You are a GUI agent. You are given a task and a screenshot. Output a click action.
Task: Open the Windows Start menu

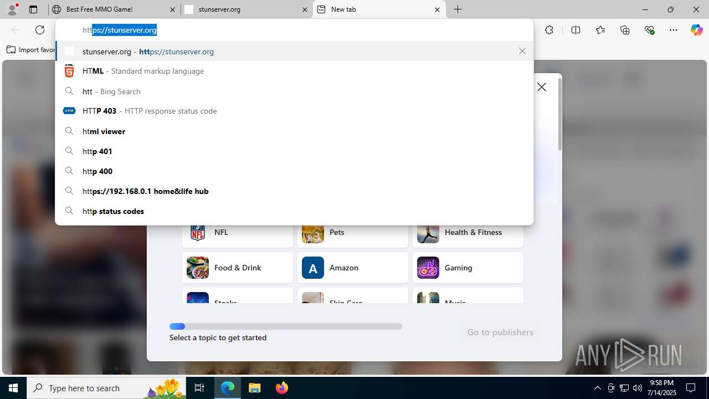click(x=13, y=388)
